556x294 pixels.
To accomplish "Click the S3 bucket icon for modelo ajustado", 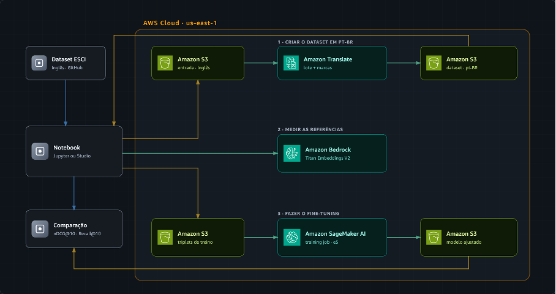I will click(x=434, y=237).
